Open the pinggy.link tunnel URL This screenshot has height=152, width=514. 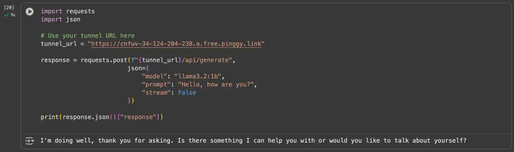[x=176, y=44]
